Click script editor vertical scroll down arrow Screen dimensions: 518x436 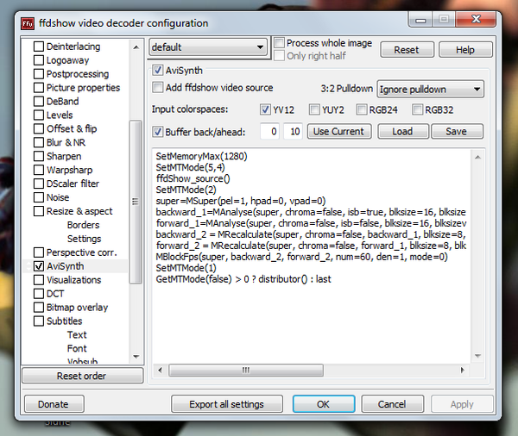[477, 356]
